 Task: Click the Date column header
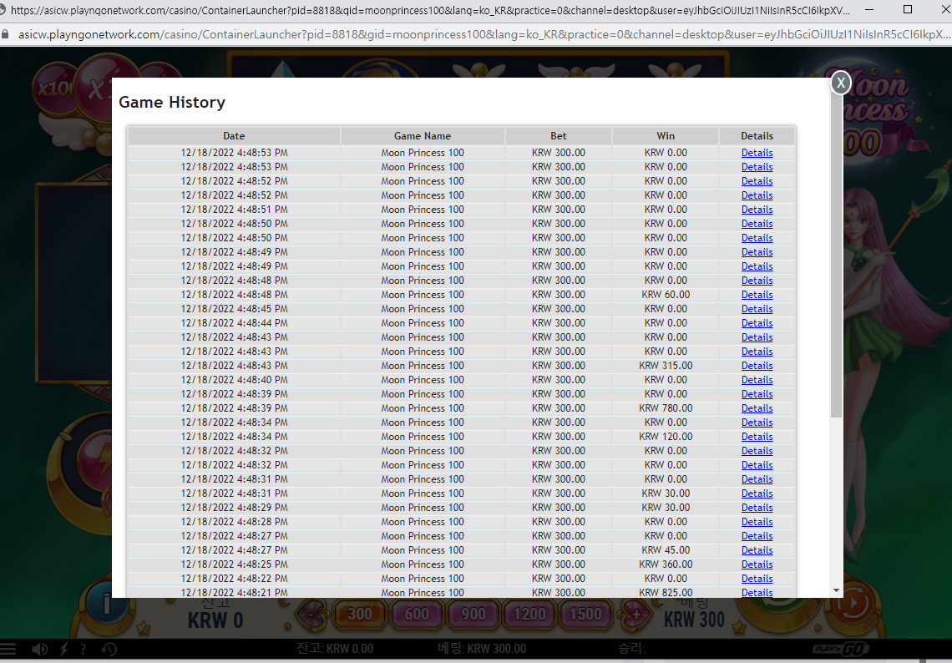click(234, 136)
